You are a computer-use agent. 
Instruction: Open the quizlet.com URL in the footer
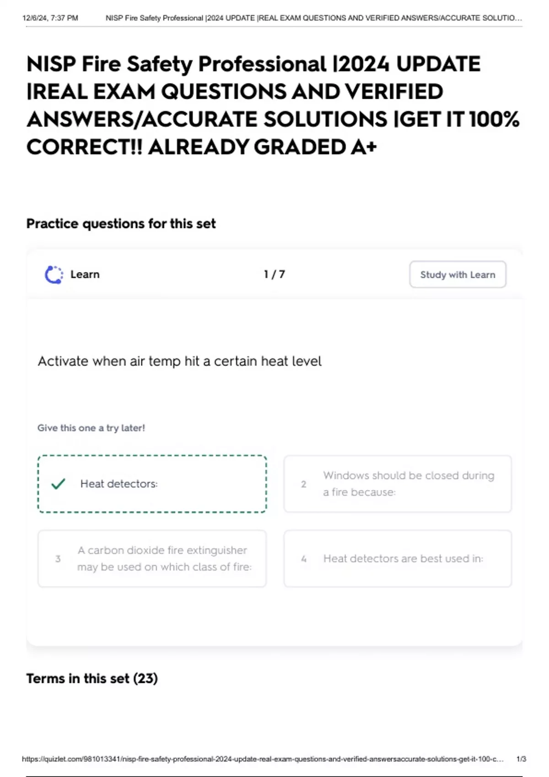(x=263, y=759)
